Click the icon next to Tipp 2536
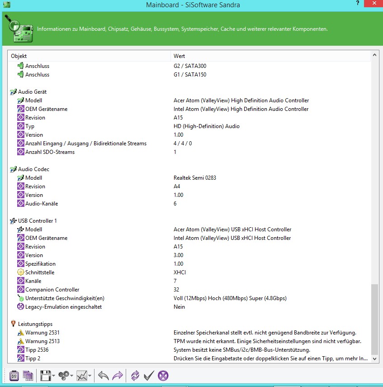This screenshot has height=387, width=383. [21, 350]
